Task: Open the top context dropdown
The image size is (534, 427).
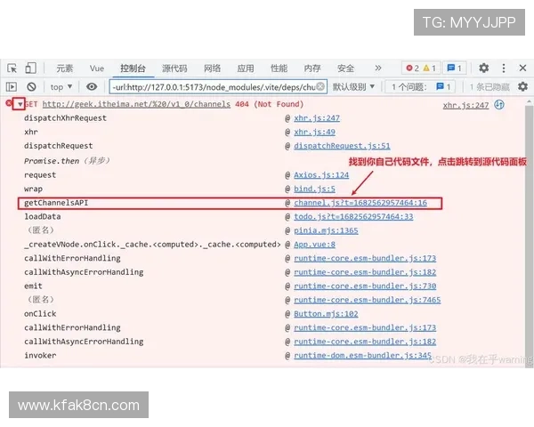Action: coord(61,87)
